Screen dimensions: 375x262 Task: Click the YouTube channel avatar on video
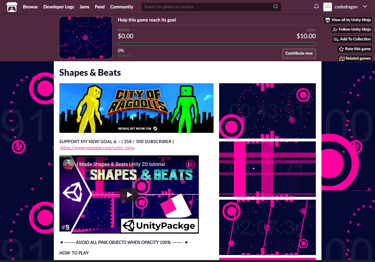(68, 164)
